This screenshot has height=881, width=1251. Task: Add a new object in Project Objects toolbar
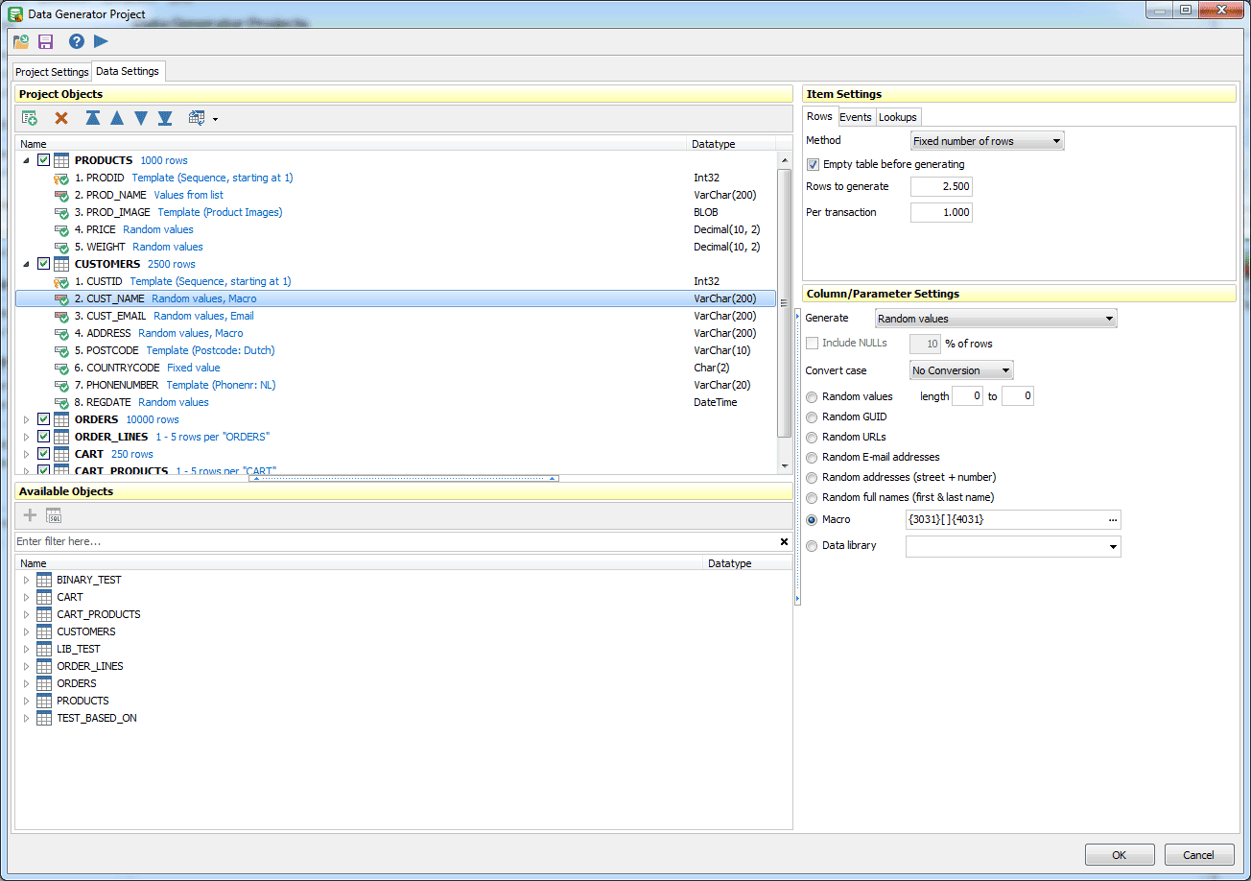(29, 117)
